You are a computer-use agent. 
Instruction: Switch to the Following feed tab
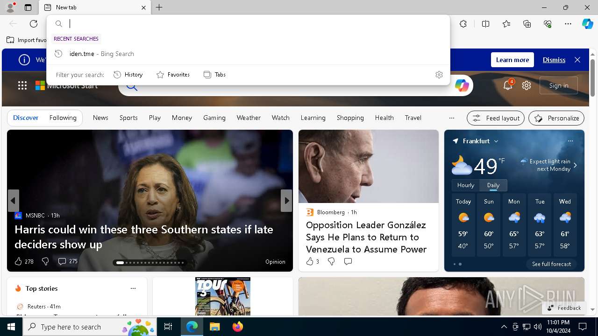(x=63, y=118)
